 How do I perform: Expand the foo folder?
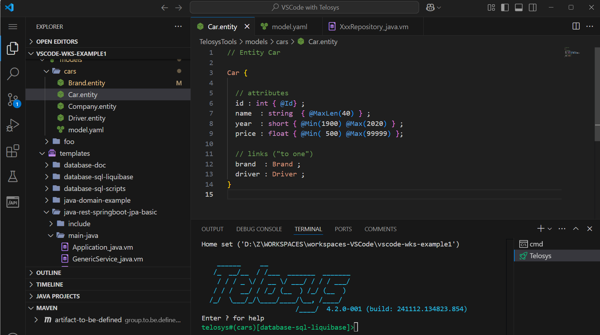[x=69, y=142]
